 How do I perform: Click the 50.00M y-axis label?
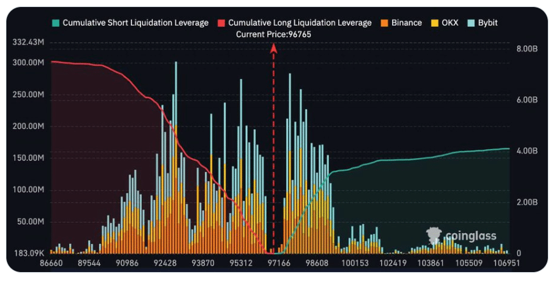point(31,222)
